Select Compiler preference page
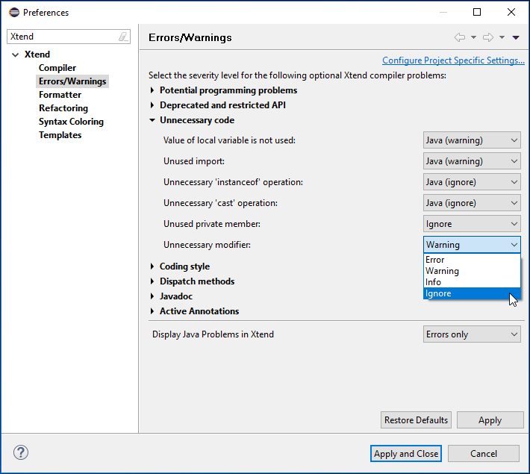The image size is (530, 474). [57, 68]
